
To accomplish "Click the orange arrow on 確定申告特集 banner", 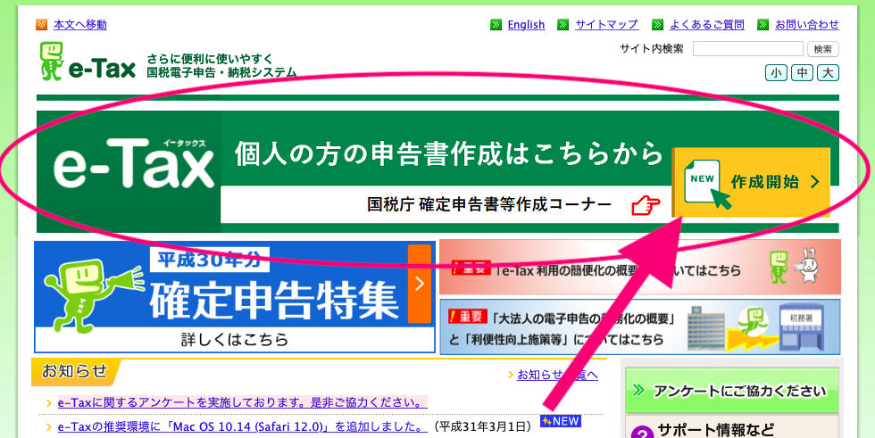I will tap(420, 284).
